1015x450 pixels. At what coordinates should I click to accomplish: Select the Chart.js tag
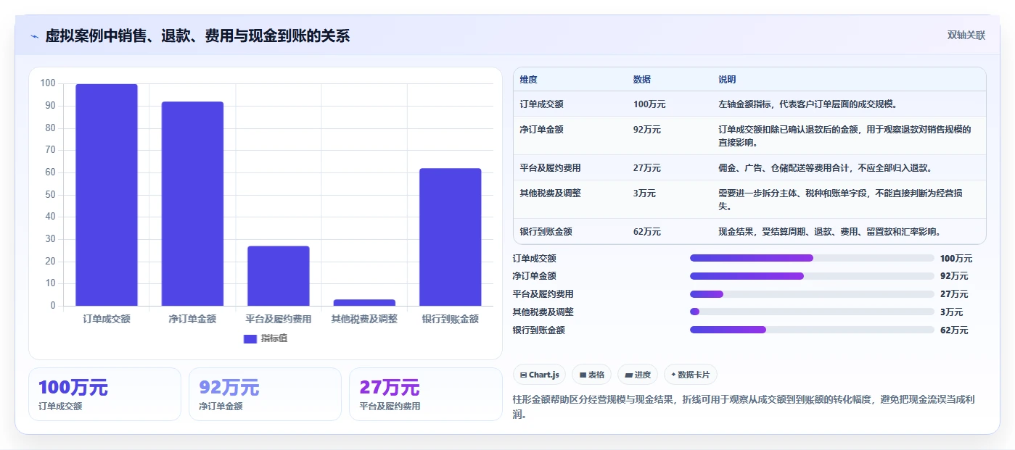click(539, 375)
